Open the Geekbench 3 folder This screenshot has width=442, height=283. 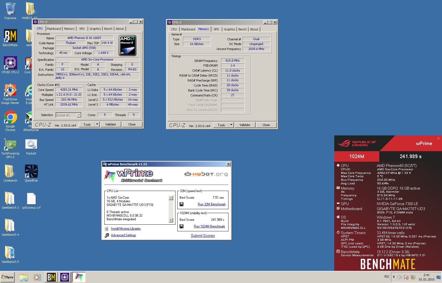pyautogui.click(x=10, y=201)
